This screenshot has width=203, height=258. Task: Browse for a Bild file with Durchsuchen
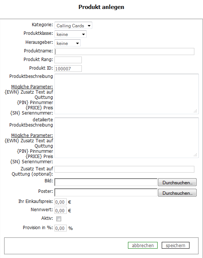(177, 182)
